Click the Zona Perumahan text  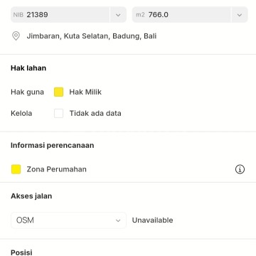[56, 169]
